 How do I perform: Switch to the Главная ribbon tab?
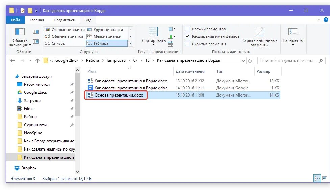pyautogui.click(x=37, y=20)
